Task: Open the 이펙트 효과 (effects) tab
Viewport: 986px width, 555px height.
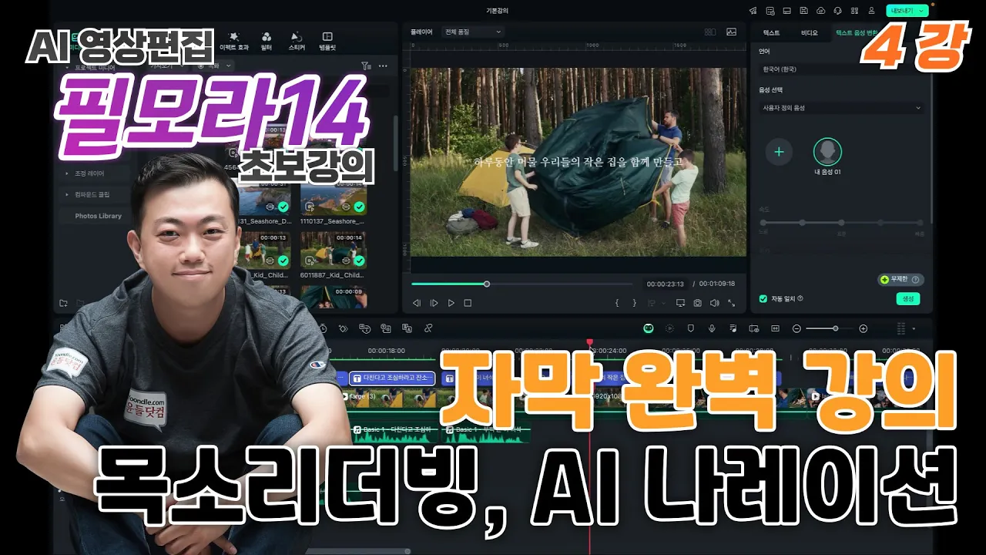Action: (234, 40)
